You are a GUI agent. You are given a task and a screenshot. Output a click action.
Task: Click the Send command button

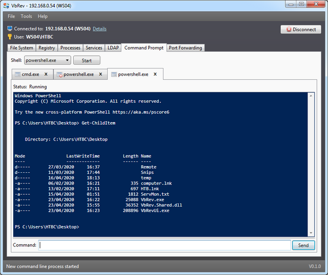[x=303, y=245]
